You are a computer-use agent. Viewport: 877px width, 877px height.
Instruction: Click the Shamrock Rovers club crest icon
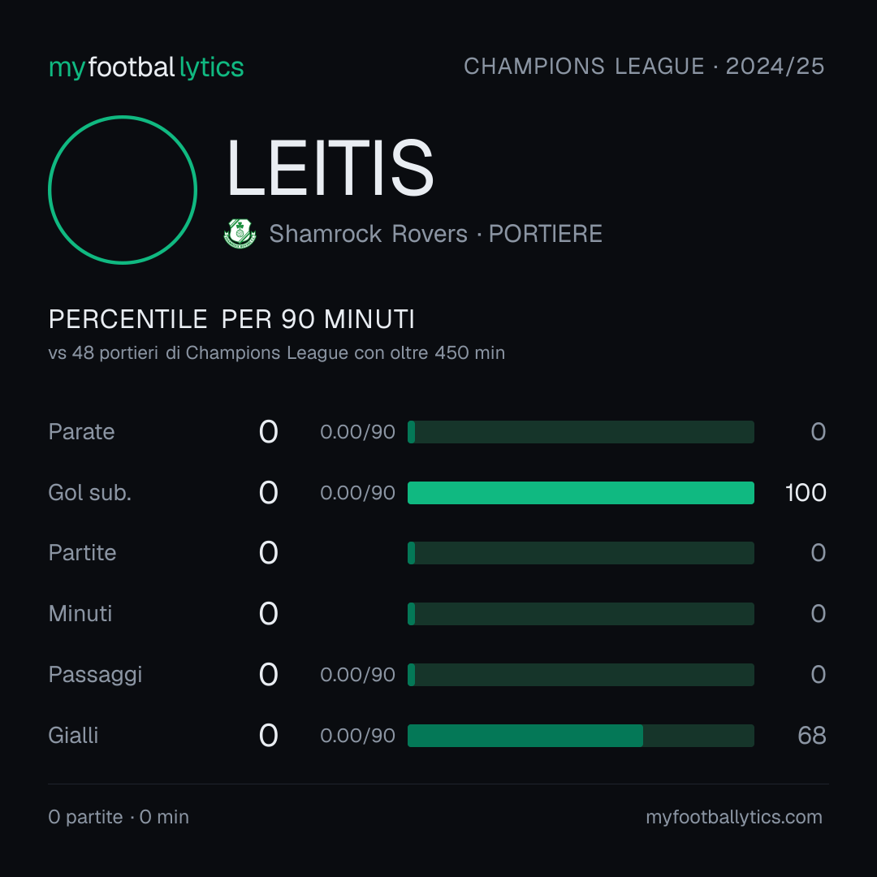240,233
